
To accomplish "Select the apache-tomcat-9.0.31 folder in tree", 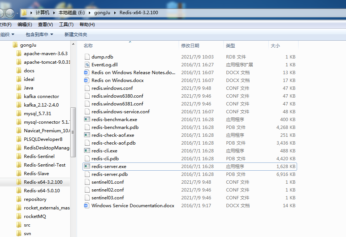I will pos(47,62).
